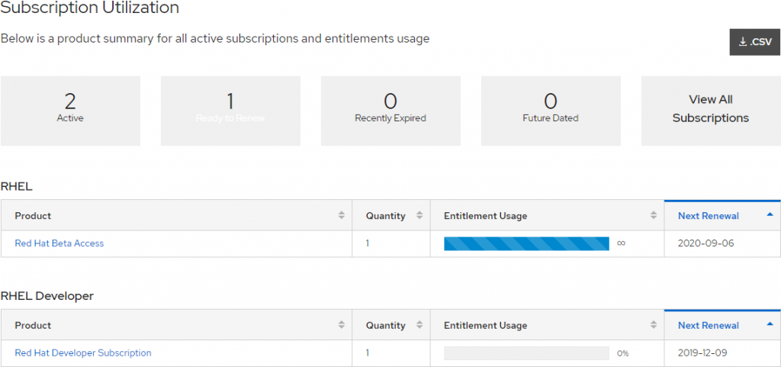Toggle RHEL Next Renewal sort arrow
The height and width of the screenshot is (367, 781).
point(769,216)
